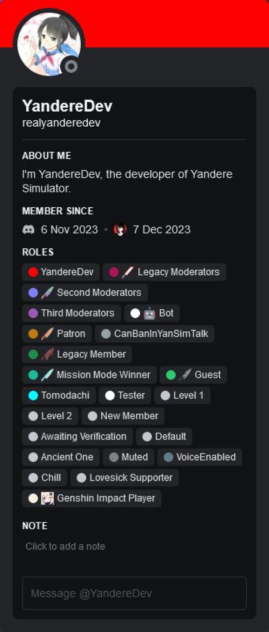Click the Discord logo join date icon
The image size is (269, 632).
(x=28, y=229)
